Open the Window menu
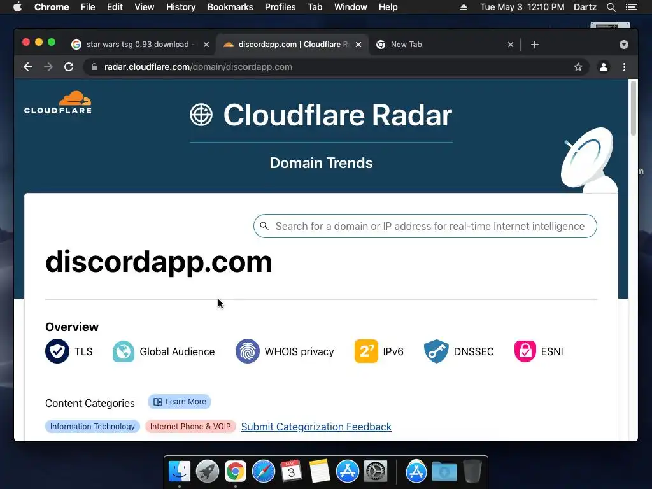 (x=351, y=7)
